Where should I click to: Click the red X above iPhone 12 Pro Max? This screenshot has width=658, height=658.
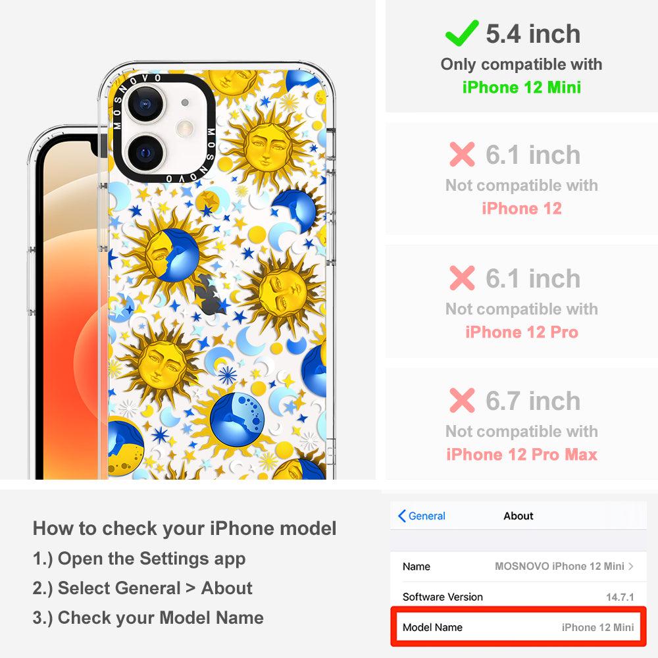tap(462, 400)
